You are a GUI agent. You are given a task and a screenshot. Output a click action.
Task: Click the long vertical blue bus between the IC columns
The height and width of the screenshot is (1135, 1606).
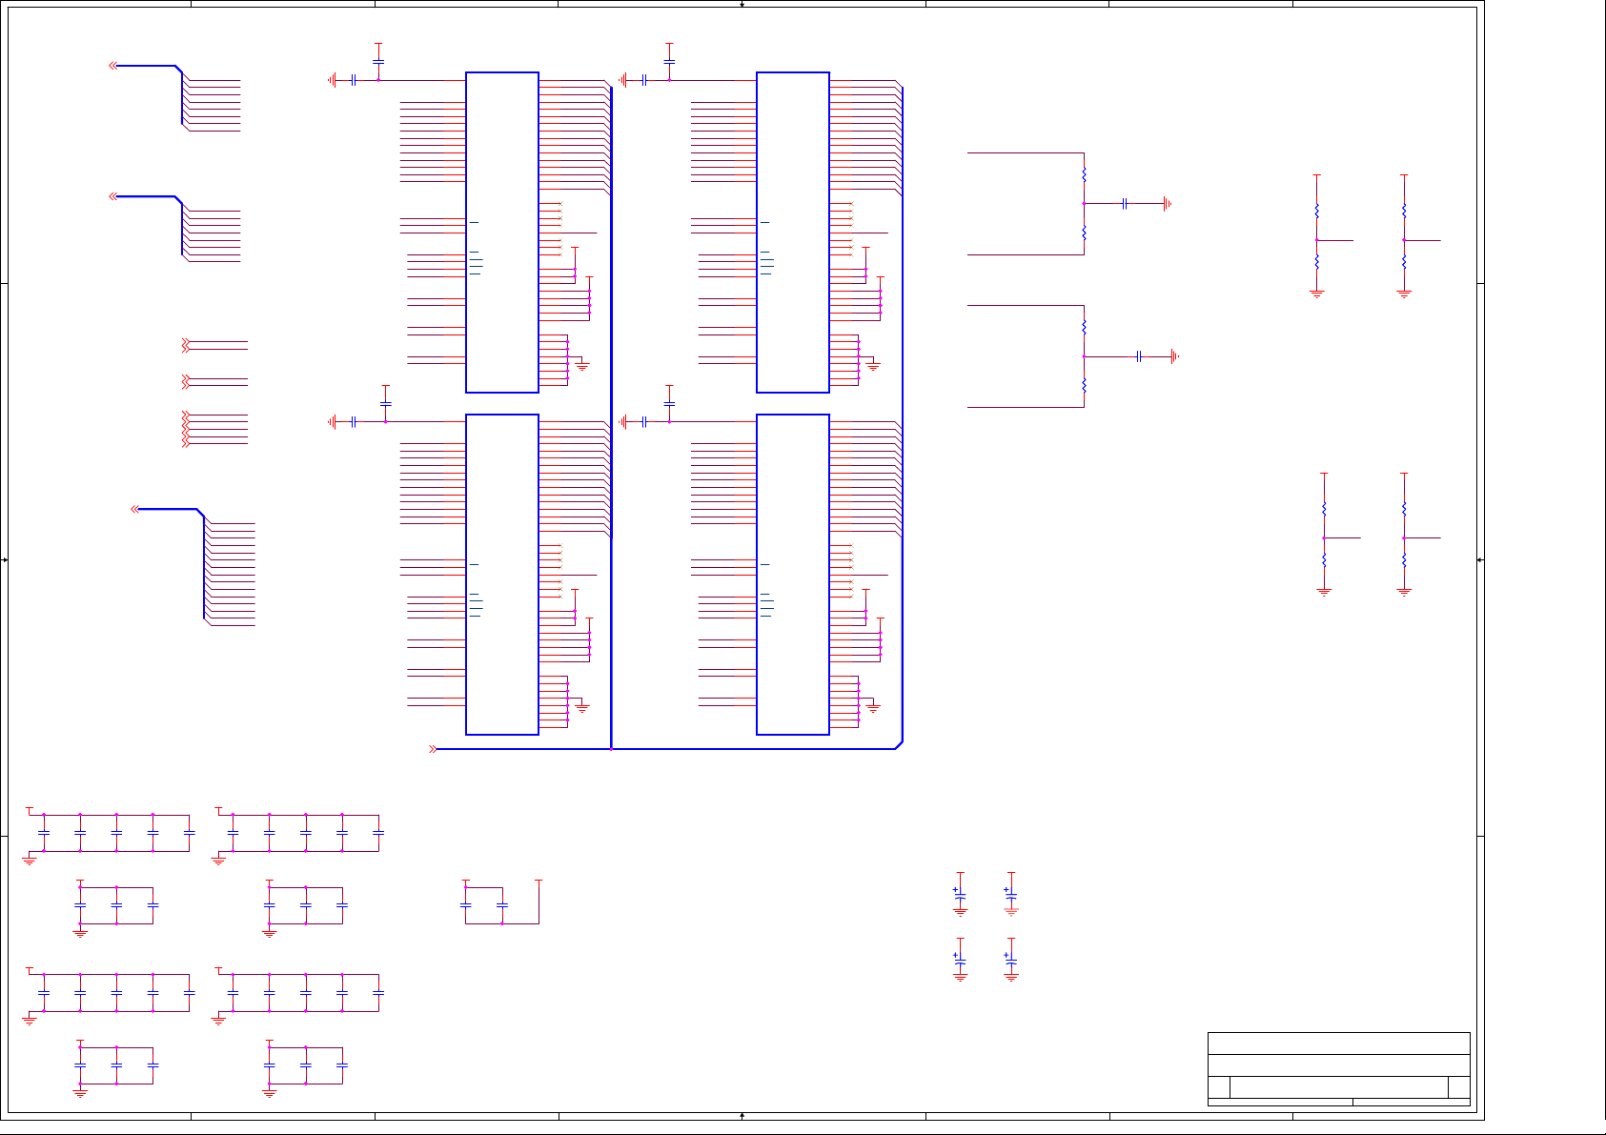(x=611, y=419)
